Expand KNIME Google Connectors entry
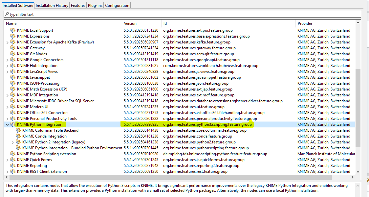The image size is (369, 197). [x=7, y=60]
